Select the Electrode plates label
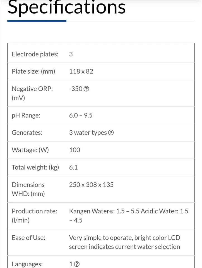This screenshot has height=268, width=202. click(x=35, y=54)
